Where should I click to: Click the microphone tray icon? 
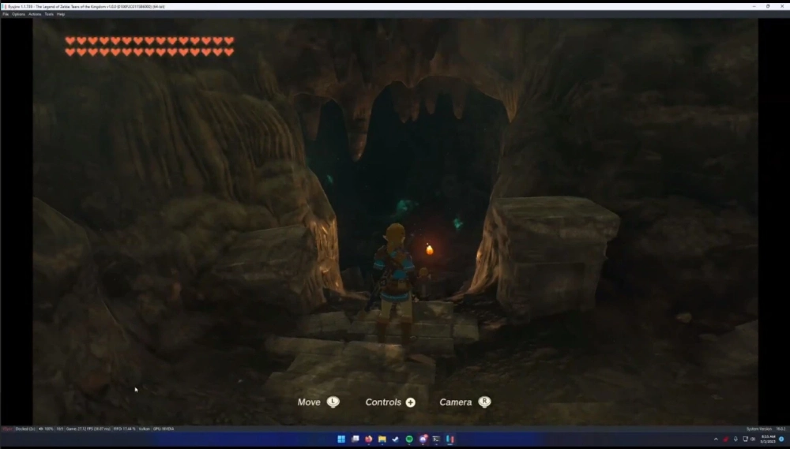click(735, 440)
